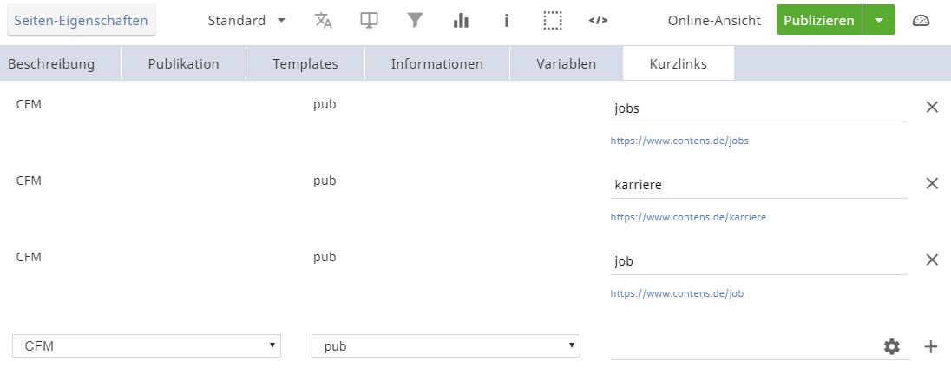Open link https://www.contens.de/karriere
Viewport: 951px width, 368px height.
(688, 217)
